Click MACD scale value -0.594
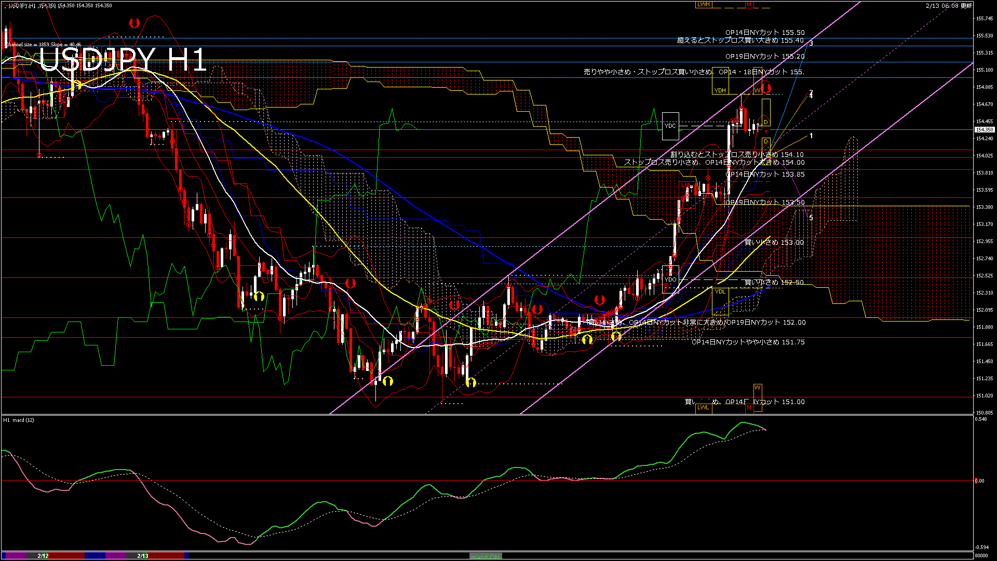 tap(981, 547)
